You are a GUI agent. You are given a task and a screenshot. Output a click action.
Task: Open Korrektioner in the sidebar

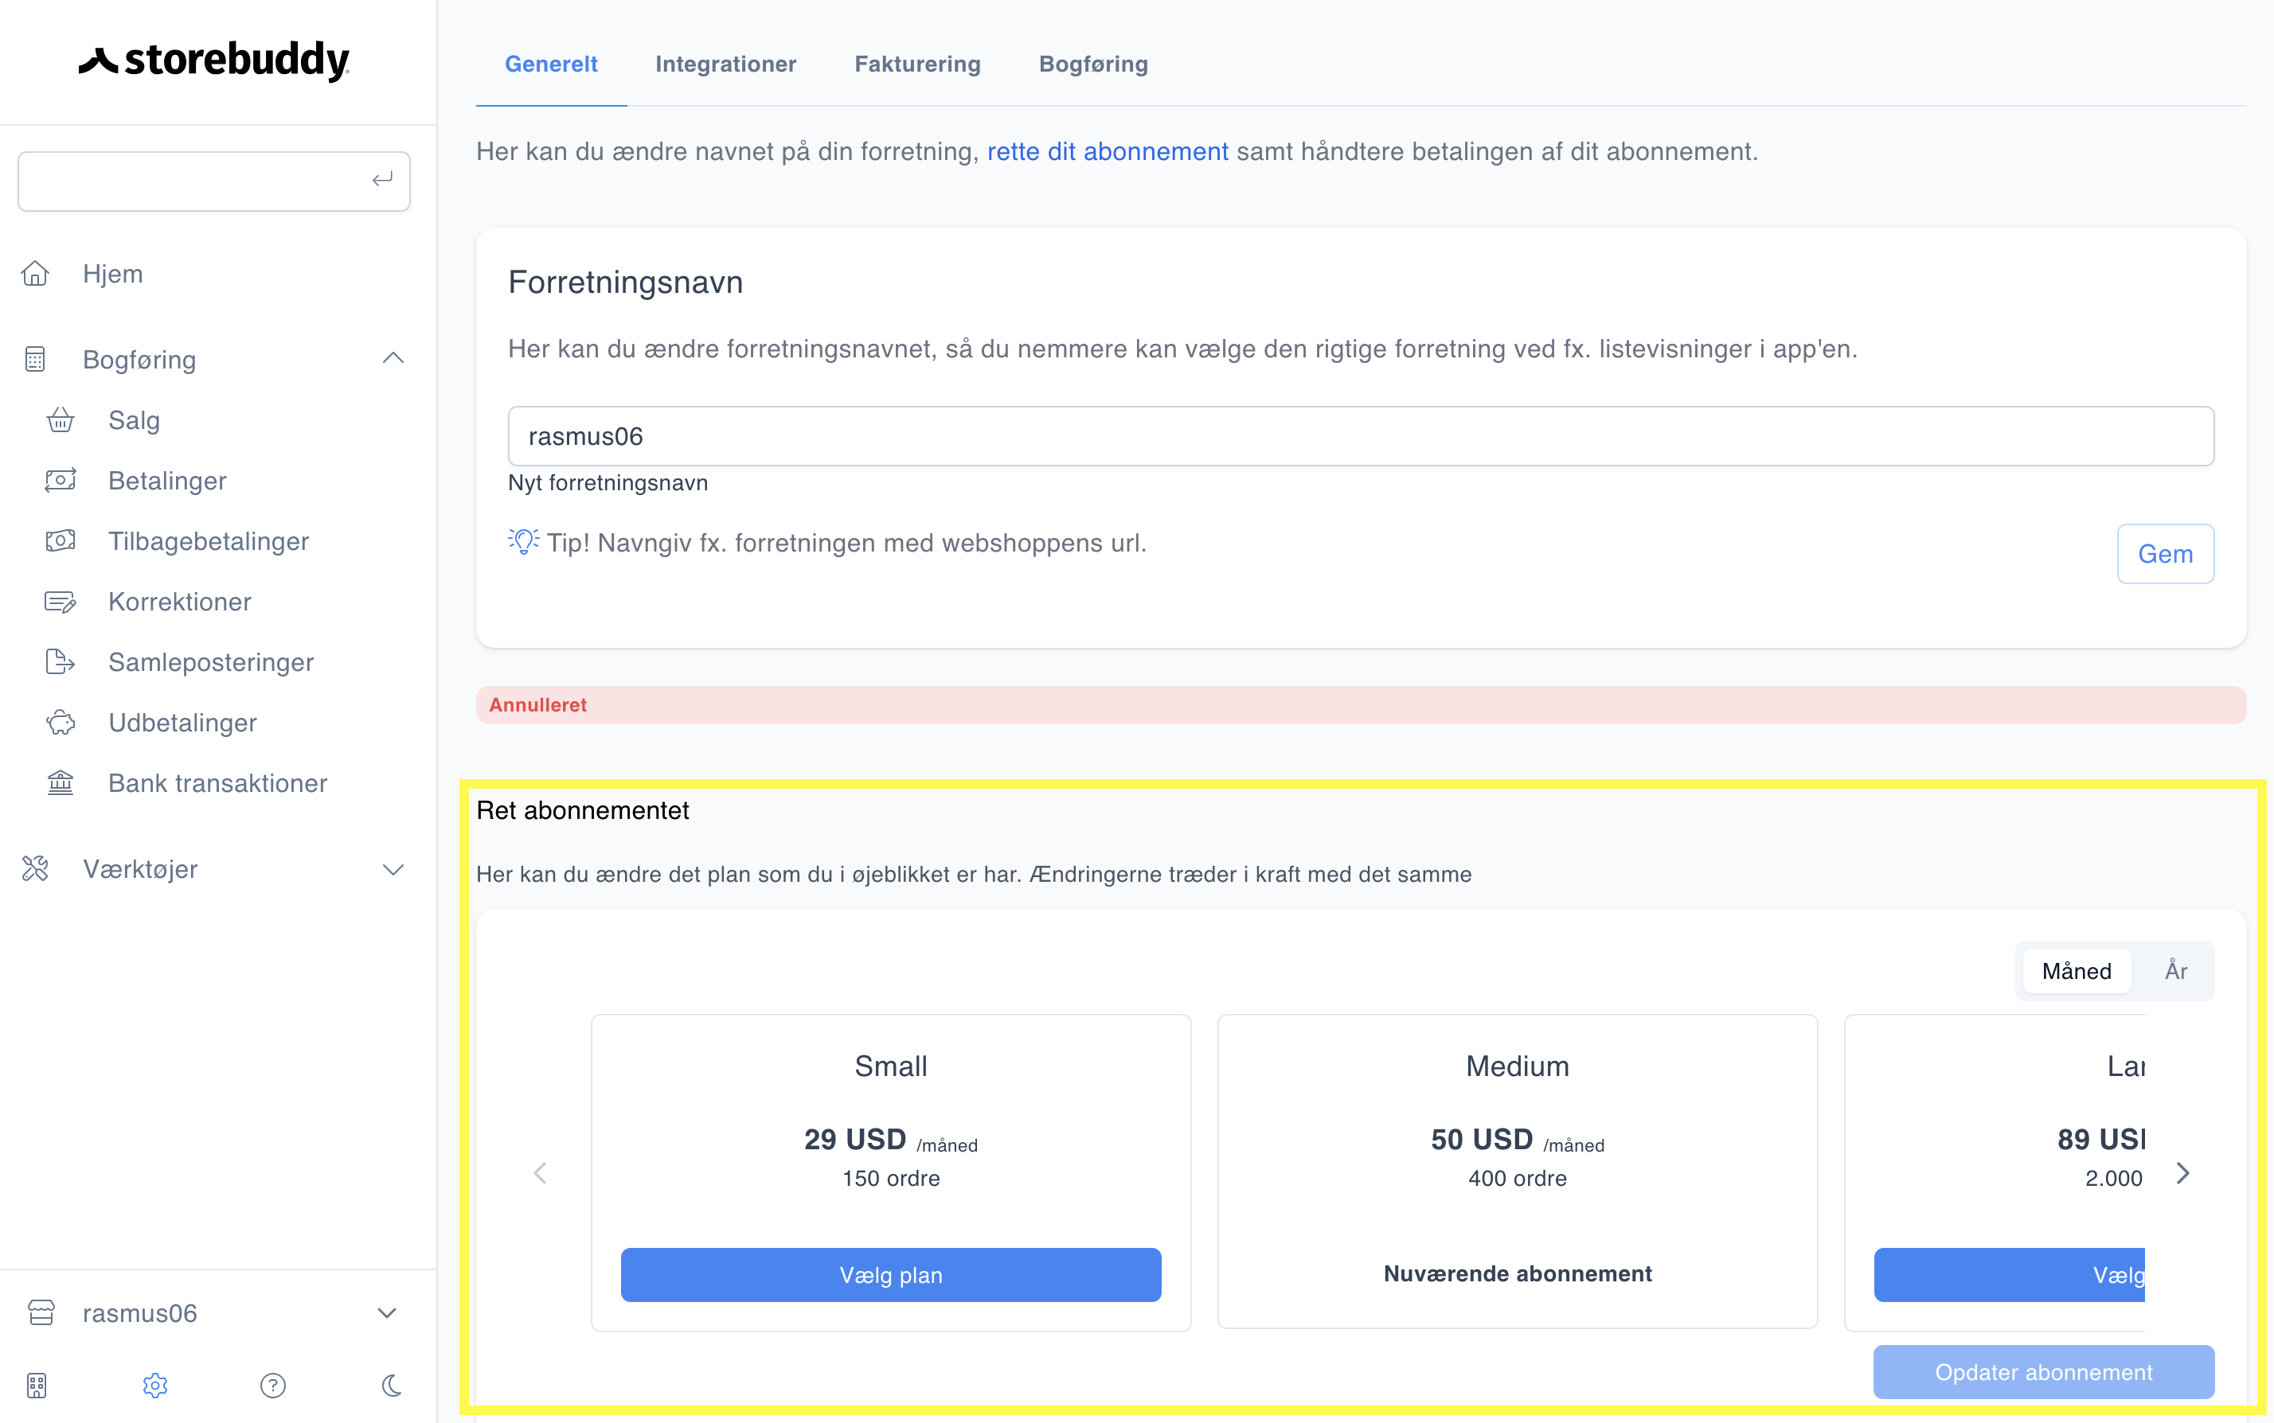[180, 602]
